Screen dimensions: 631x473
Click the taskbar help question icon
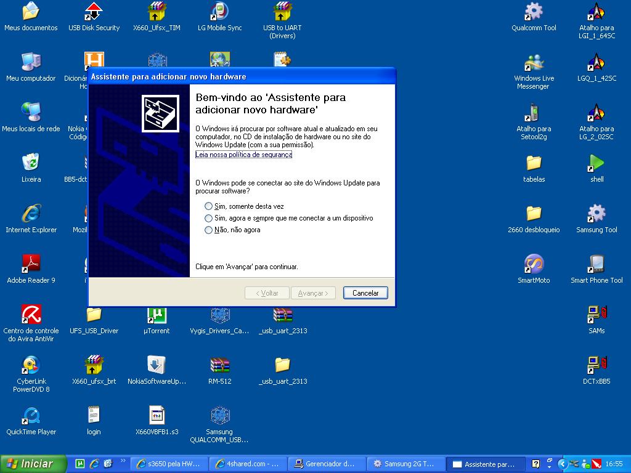pyautogui.click(x=535, y=464)
